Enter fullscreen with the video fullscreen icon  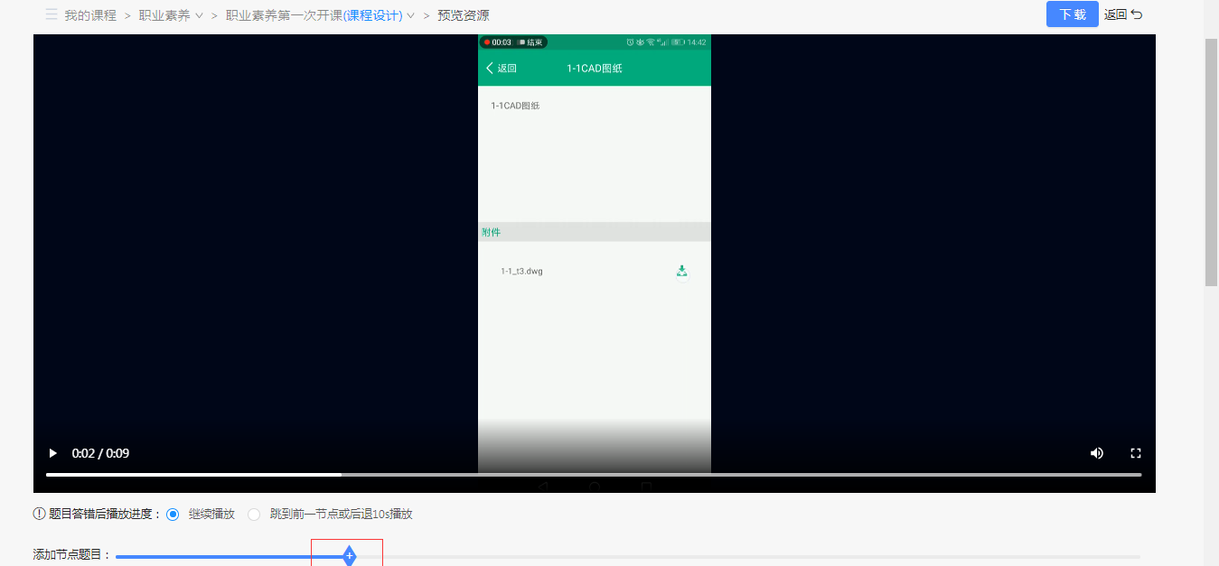pos(1137,453)
